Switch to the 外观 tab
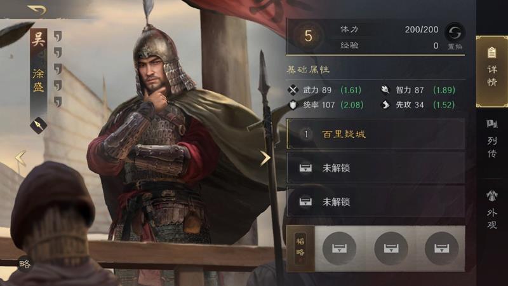 (x=491, y=210)
